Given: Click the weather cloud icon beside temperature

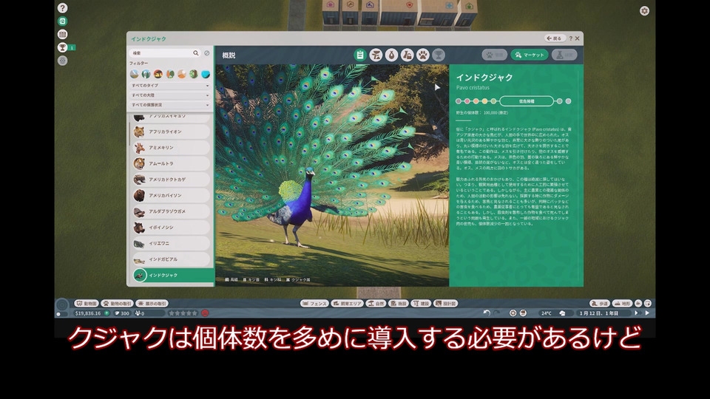Looking at the screenshot, I should click(x=562, y=313).
